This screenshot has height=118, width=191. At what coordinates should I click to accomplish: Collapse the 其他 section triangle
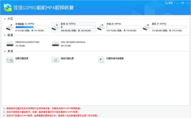[x=5, y=51]
